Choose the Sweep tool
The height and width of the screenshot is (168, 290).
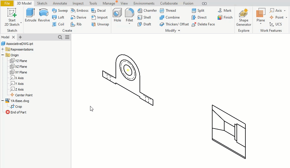click(60, 11)
